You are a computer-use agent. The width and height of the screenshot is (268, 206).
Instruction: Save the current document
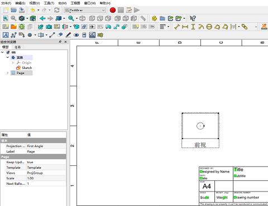click(22, 10)
